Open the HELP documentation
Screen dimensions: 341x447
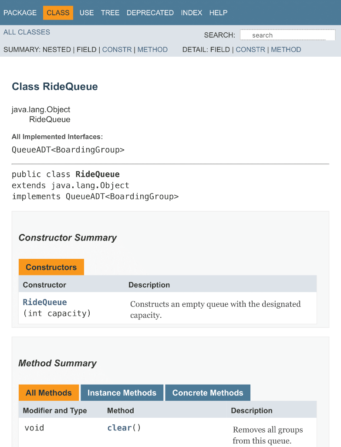(x=218, y=13)
